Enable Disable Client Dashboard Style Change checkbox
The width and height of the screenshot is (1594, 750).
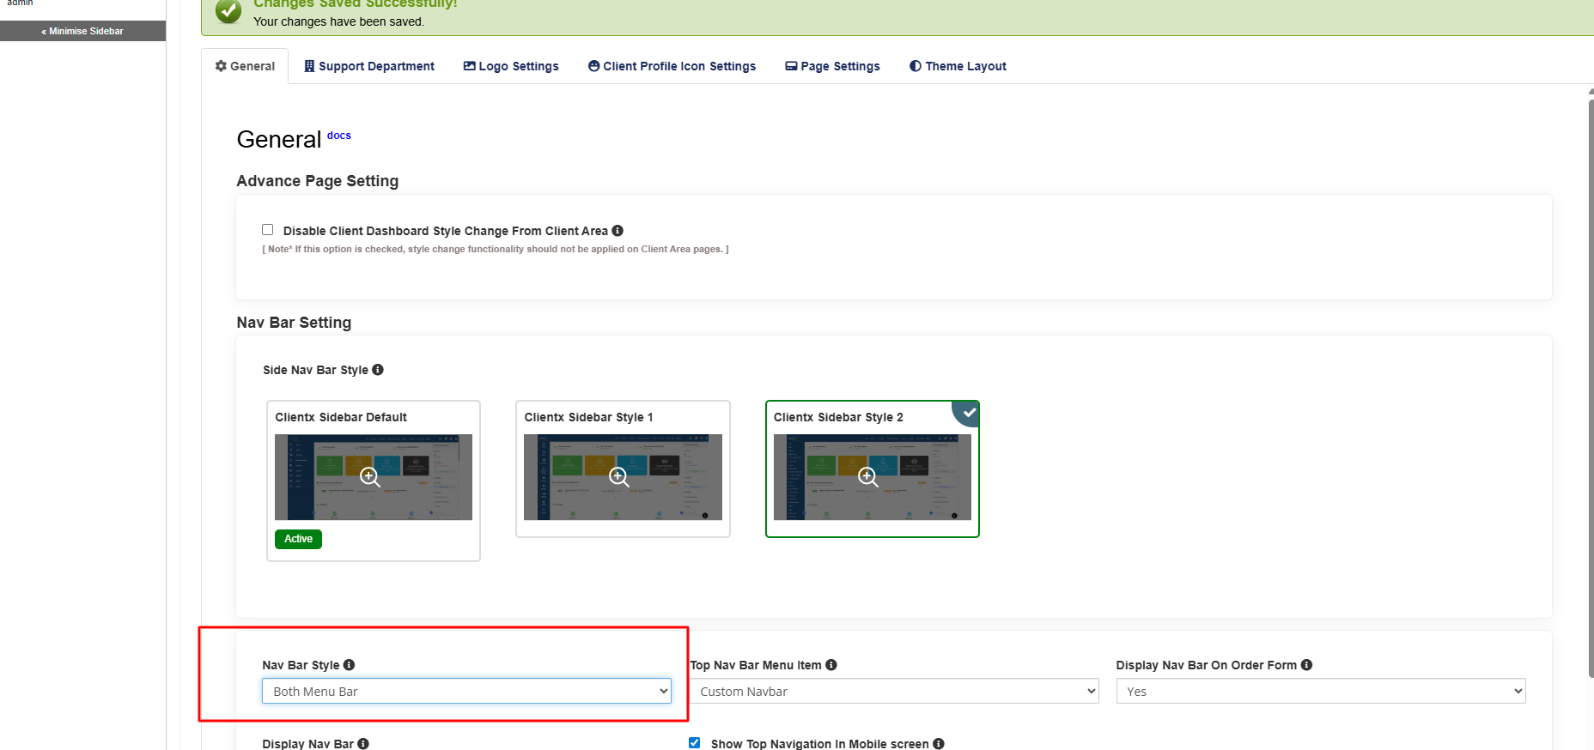268,230
